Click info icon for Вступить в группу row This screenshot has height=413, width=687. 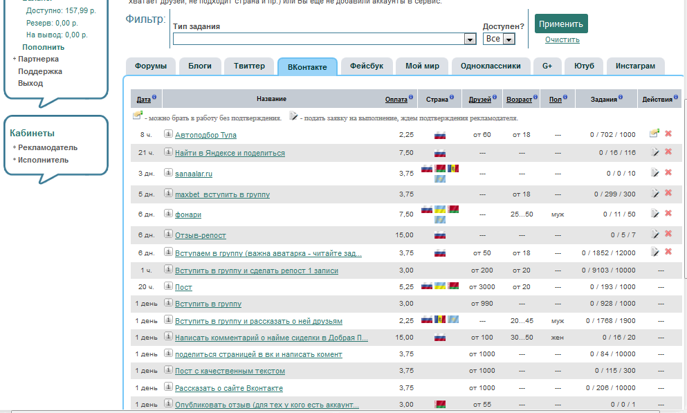click(168, 302)
